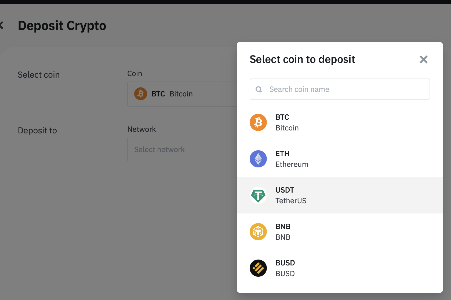Select the highlighted USDT TetherUS row
Image resolution: width=451 pixels, height=300 pixels.
tap(340, 195)
